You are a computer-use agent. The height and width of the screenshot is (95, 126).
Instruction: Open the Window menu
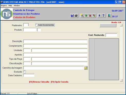click(x=17, y=6)
